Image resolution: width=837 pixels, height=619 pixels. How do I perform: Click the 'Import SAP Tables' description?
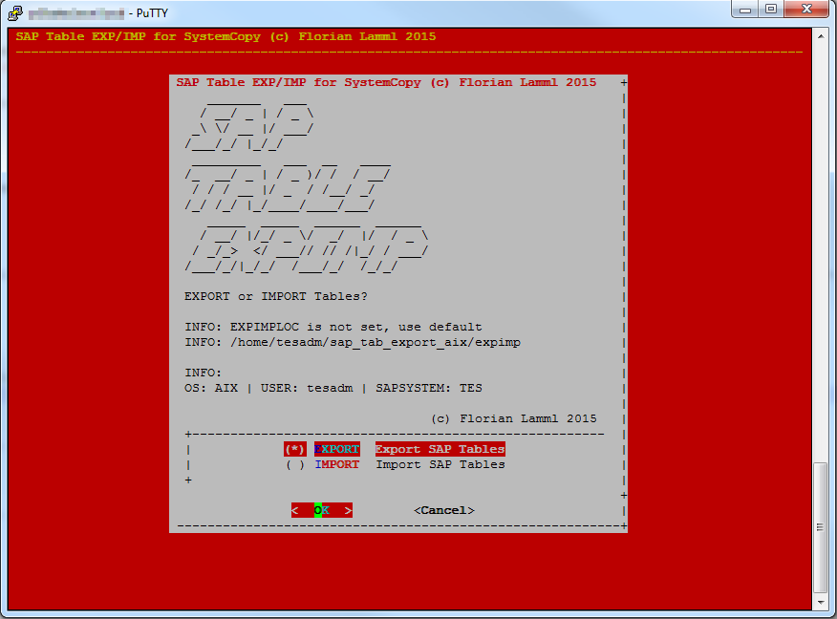pos(440,465)
